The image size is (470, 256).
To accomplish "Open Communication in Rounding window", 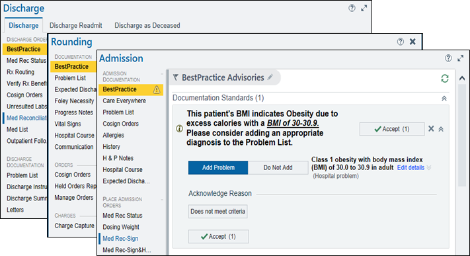I will (x=74, y=147).
